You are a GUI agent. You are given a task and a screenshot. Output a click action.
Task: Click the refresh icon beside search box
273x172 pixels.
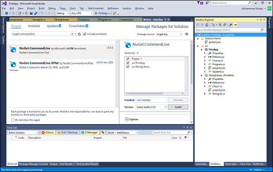(80, 34)
